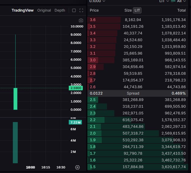Screen dimensions: 191x173
Task: Select the 2.5 highest bid price
Action: (x=93, y=100)
